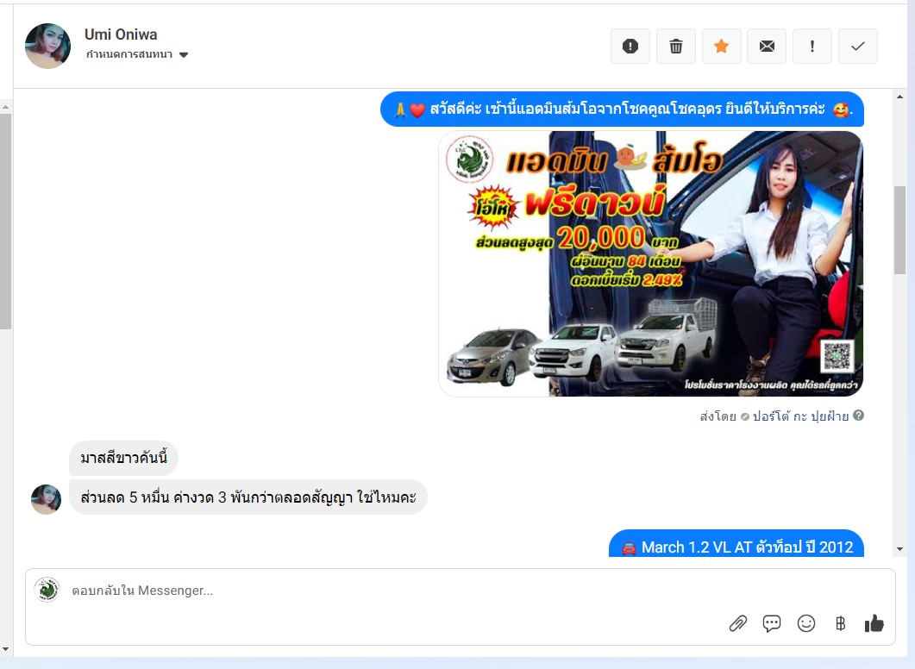Select the ส่วนลด 5 หมื่น message bubble

click(x=248, y=497)
